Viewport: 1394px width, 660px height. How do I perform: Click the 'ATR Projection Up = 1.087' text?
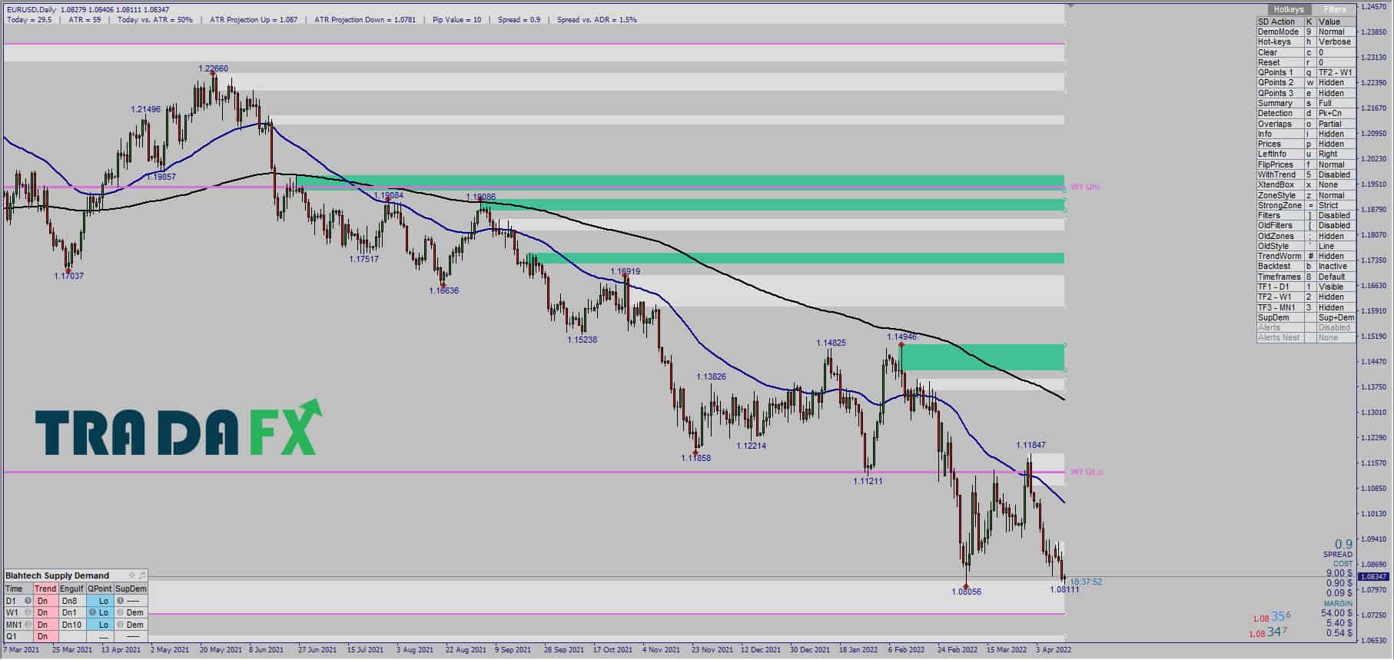coord(252,19)
